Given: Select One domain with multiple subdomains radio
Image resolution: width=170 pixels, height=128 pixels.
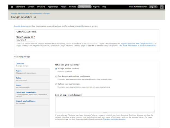Looking at the screenshot, I should click(x=56, y=77).
